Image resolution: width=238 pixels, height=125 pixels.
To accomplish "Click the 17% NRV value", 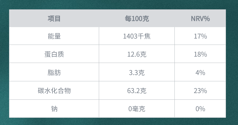I will [200, 36].
